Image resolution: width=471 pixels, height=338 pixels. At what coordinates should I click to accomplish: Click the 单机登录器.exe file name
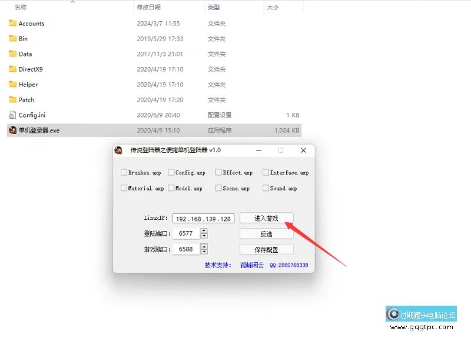[39, 130]
